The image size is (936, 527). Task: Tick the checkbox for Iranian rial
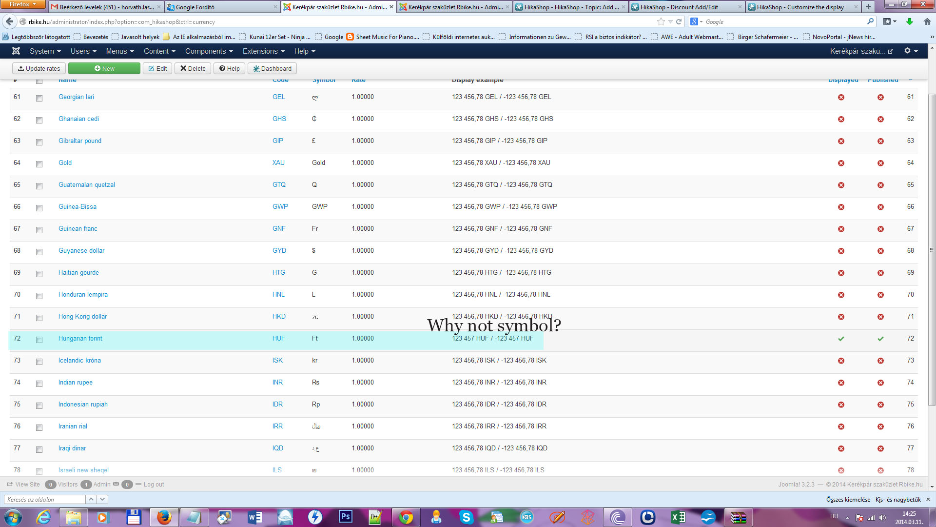(x=39, y=427)
